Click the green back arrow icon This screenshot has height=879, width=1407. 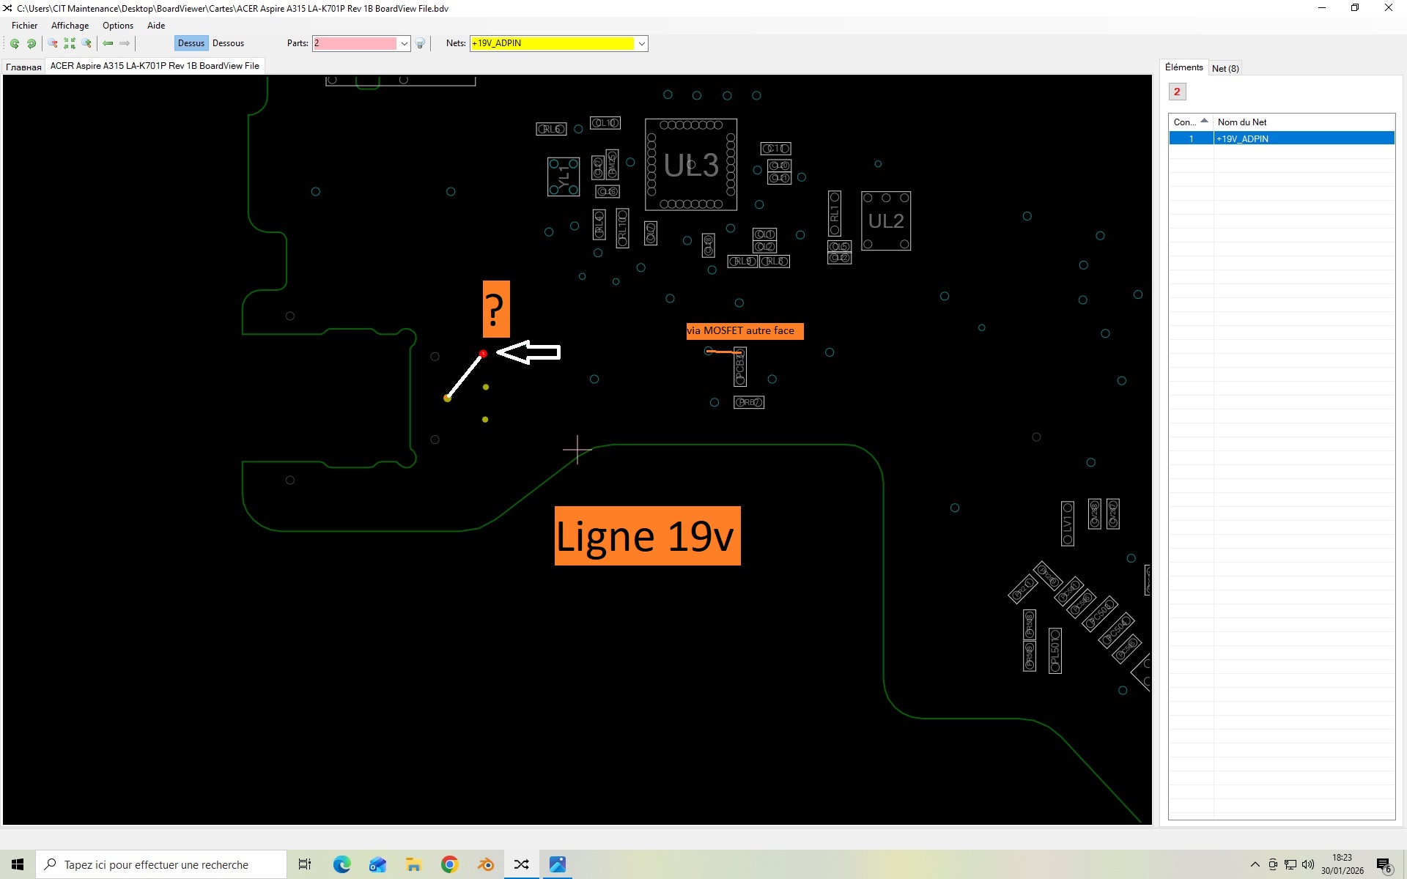click(x=108, y=44)
